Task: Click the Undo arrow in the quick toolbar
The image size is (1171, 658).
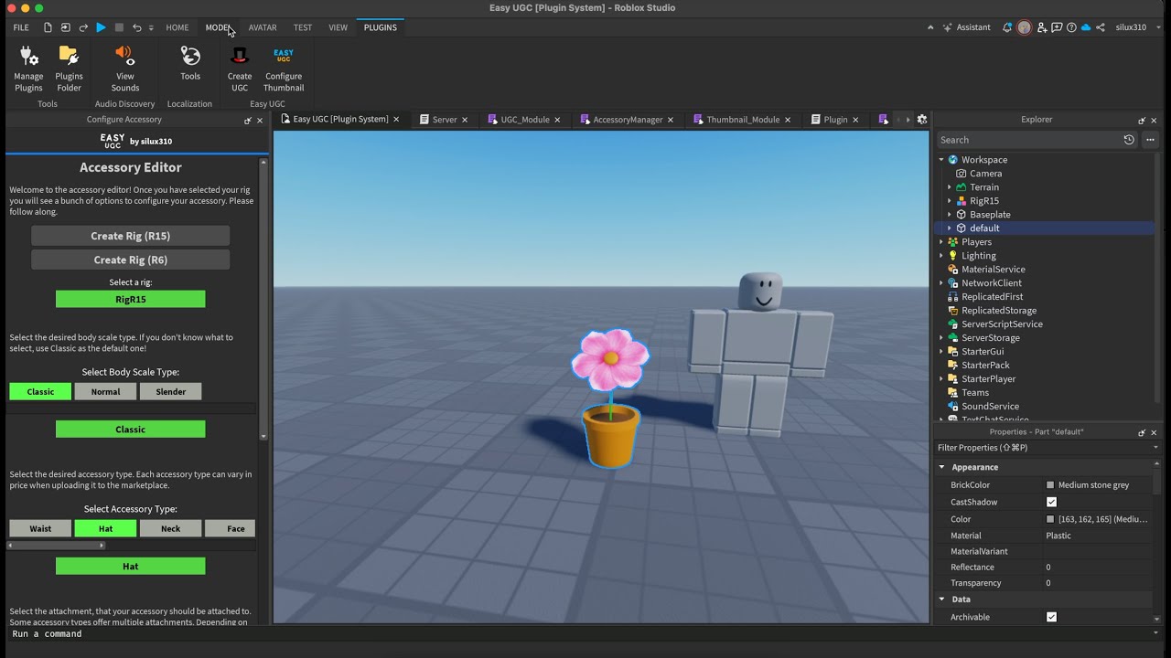Action: (x=137, y=27)
